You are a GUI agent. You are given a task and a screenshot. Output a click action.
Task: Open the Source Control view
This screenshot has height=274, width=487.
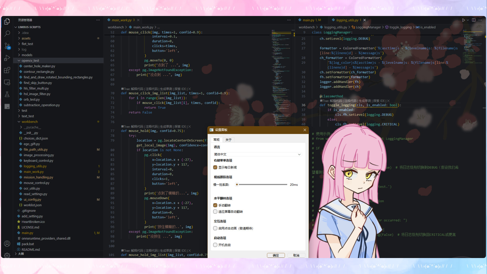tap(7, 46)
